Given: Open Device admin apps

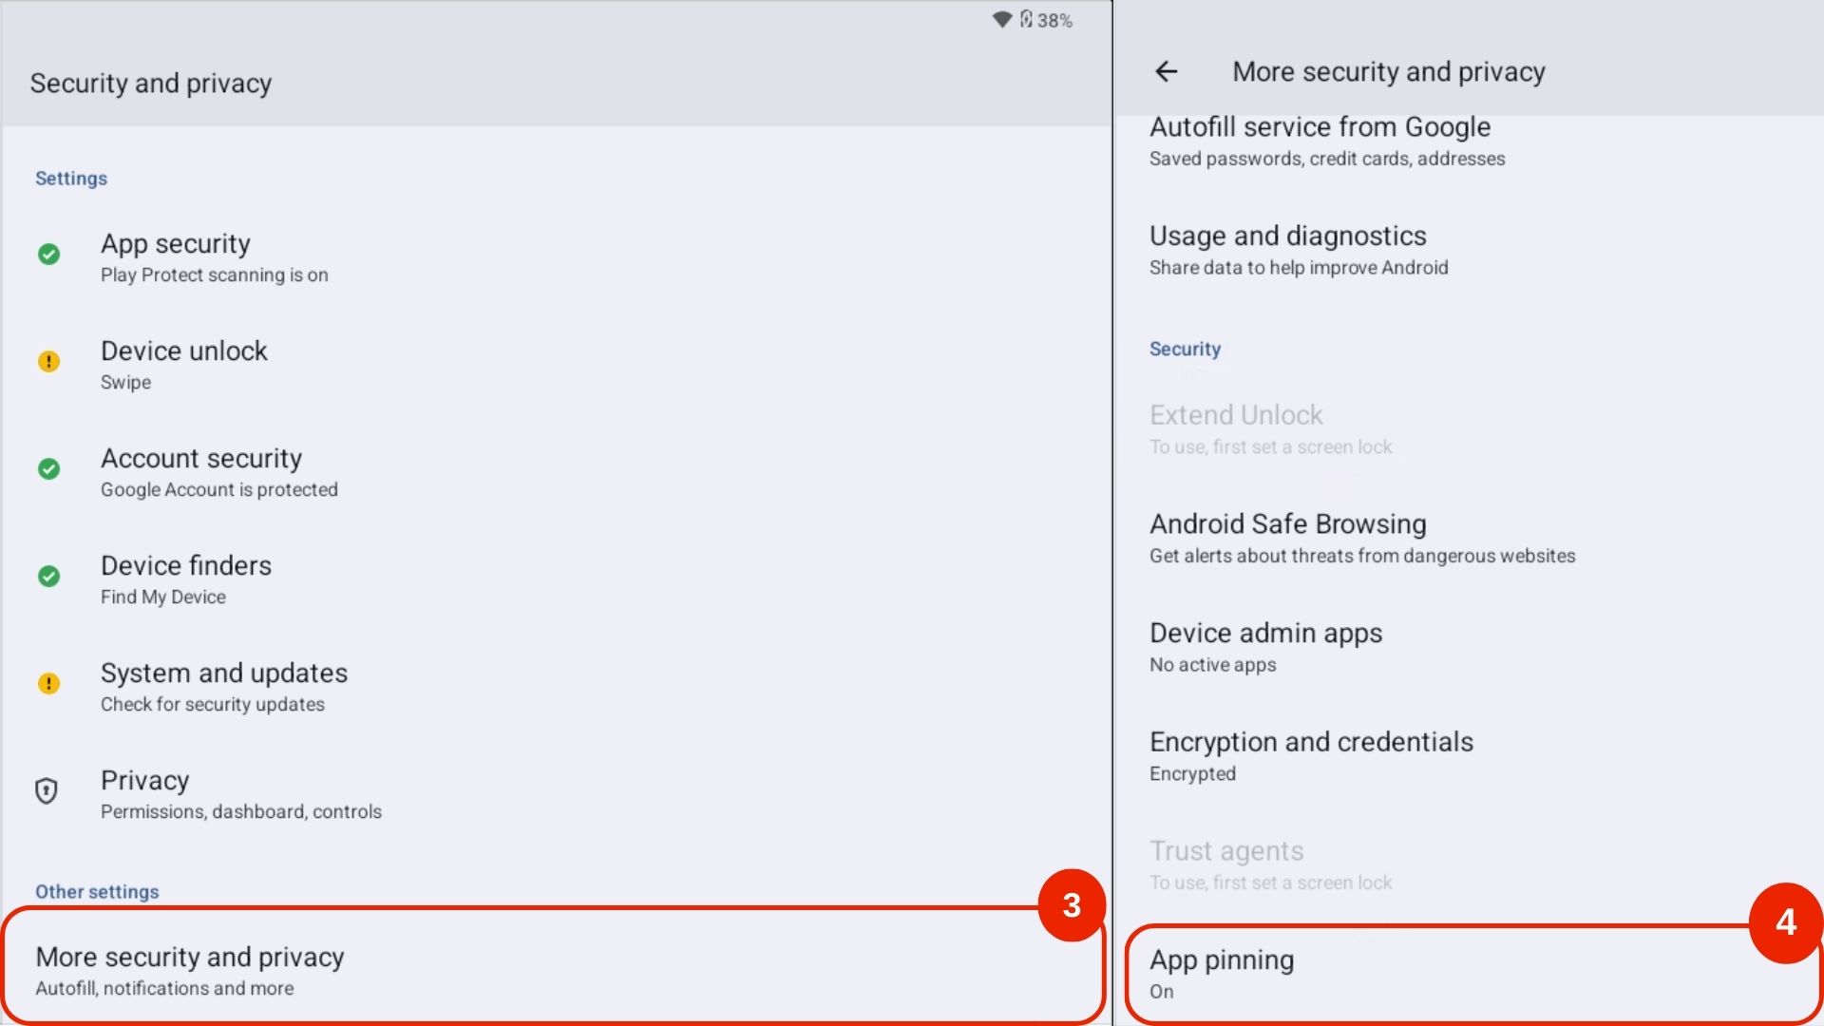Looking at the screenshot, I should (x=1265, y=647).
